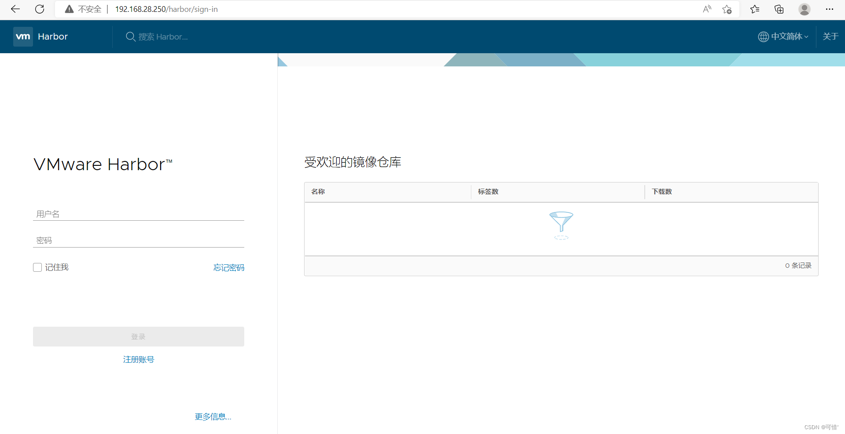Screen dimensions: 845x434
Task: Add this page to favorites star icon
Action: tap(727, 9)
